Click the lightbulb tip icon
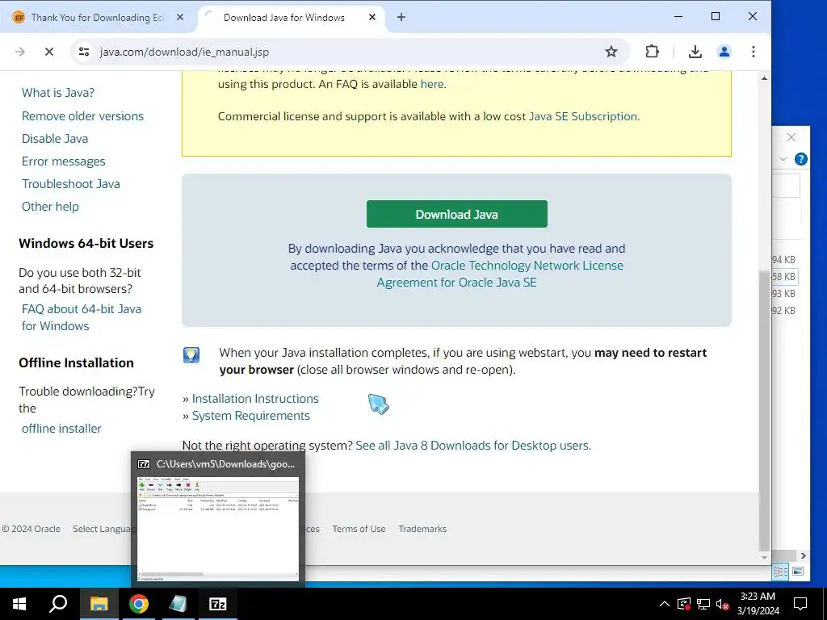The height and width of the screenshot is (620, 827). point(191,355)
